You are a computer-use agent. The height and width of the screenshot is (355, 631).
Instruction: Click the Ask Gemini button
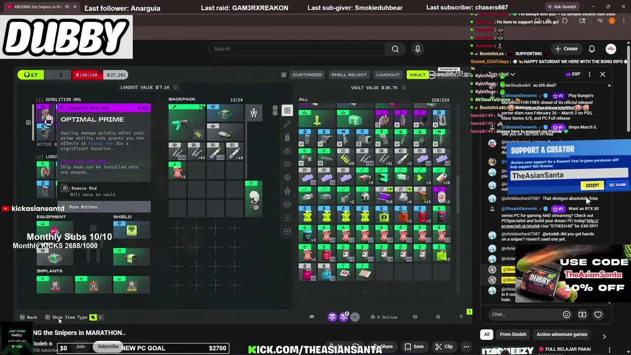pos(561,7)
